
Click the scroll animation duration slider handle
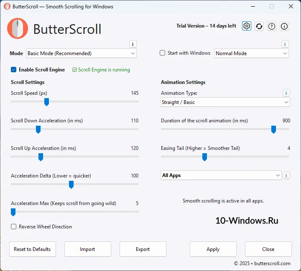pos(273,129)
